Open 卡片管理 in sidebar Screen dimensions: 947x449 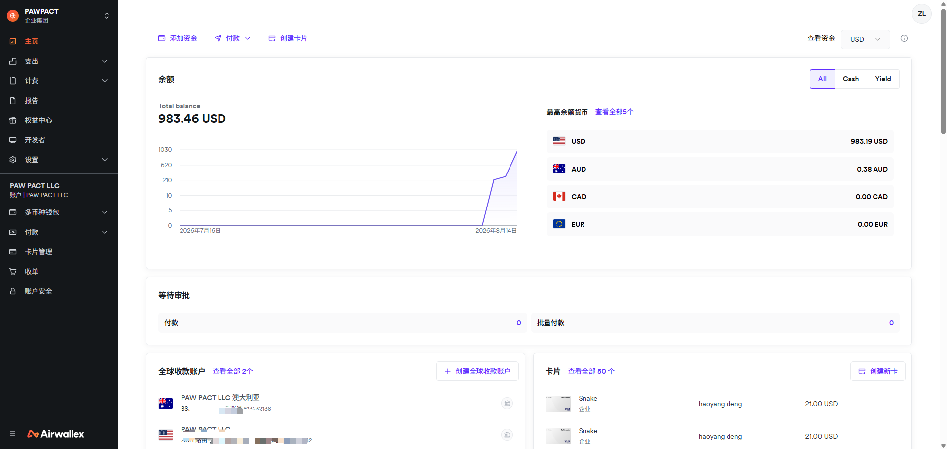pyautogui.click(x=38, y=252)
